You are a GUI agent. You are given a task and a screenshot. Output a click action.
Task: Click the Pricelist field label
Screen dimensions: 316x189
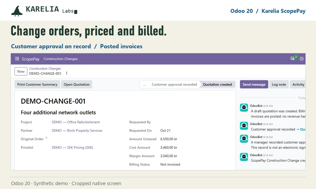(x=27, y=148)
